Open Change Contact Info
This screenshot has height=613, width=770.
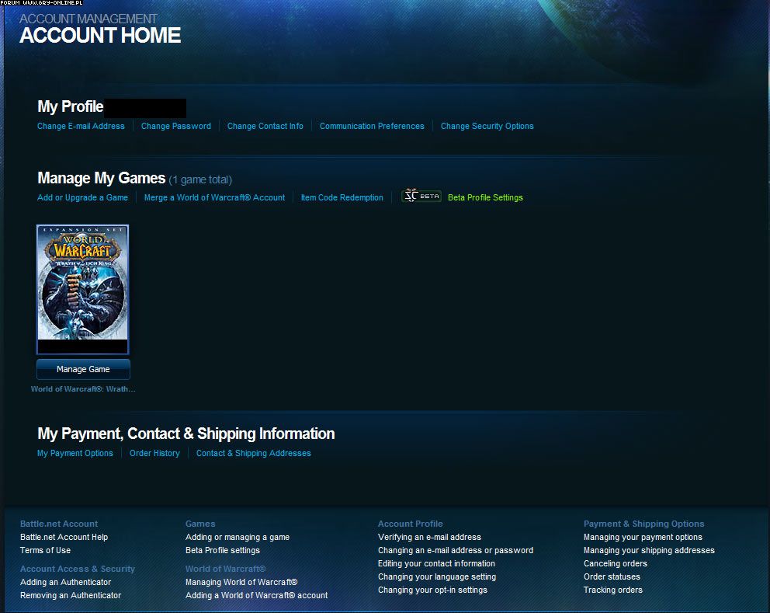pyautogui.click(x=265, y=126)
